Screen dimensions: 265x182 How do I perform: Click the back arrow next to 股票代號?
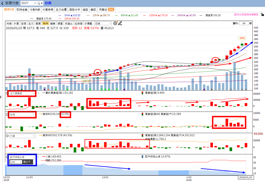click(x=2, y=3)
